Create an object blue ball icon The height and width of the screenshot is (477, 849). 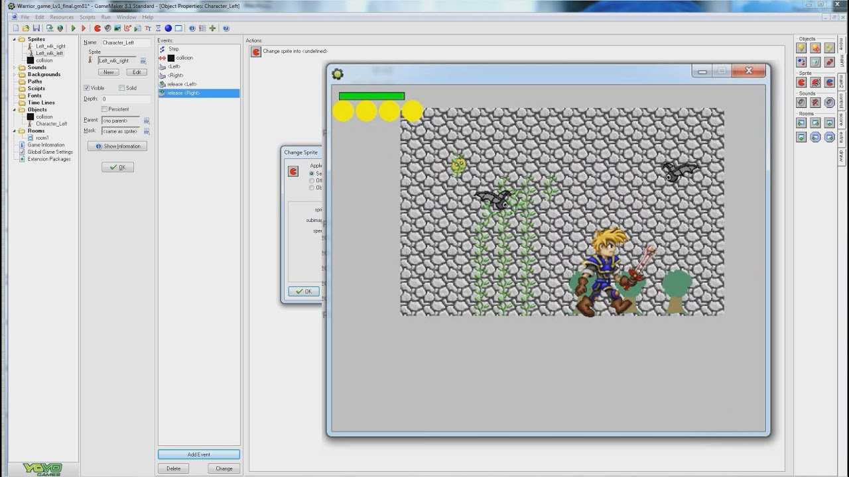(x=168, y=28)
